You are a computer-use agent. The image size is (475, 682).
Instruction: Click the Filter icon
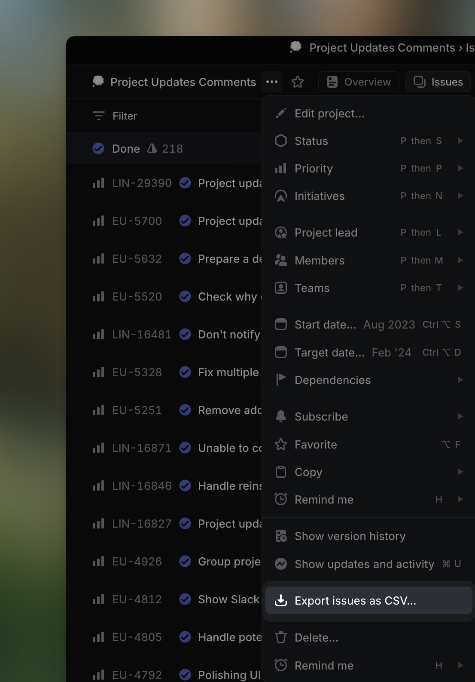click(99, 116)
